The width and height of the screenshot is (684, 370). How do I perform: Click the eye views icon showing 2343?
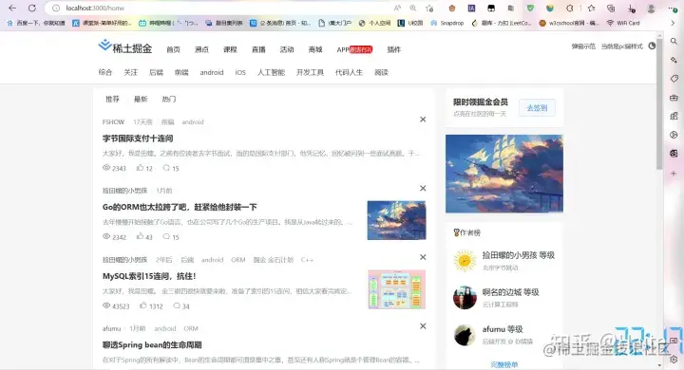(106, 168)
